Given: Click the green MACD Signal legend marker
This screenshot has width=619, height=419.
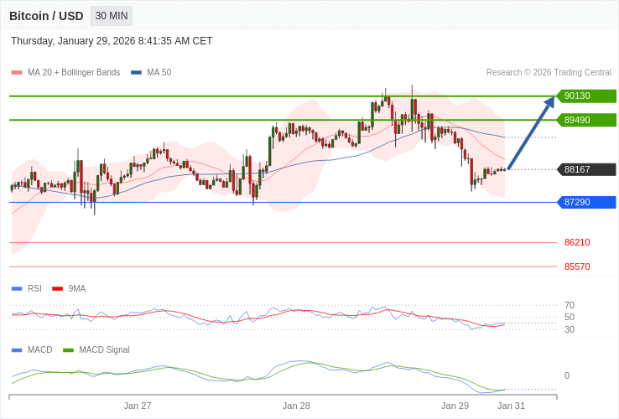Looking at the screenshot, I should (x=69, y=349).
